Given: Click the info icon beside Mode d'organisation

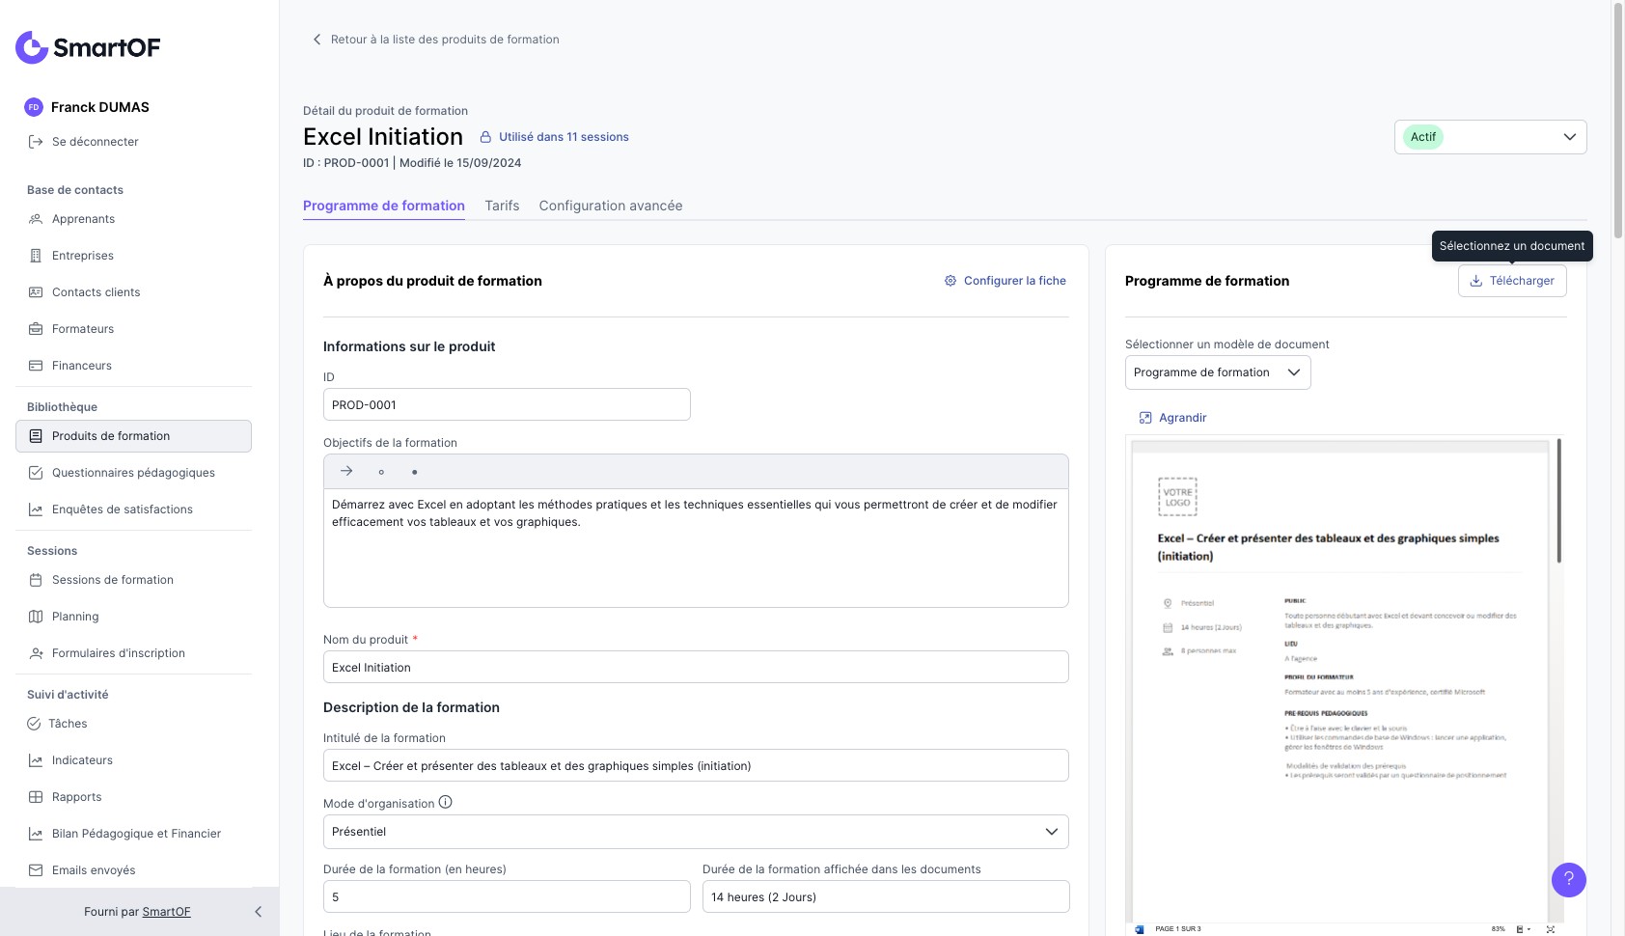Looking at the screenshot, I should tap(446, 802).
